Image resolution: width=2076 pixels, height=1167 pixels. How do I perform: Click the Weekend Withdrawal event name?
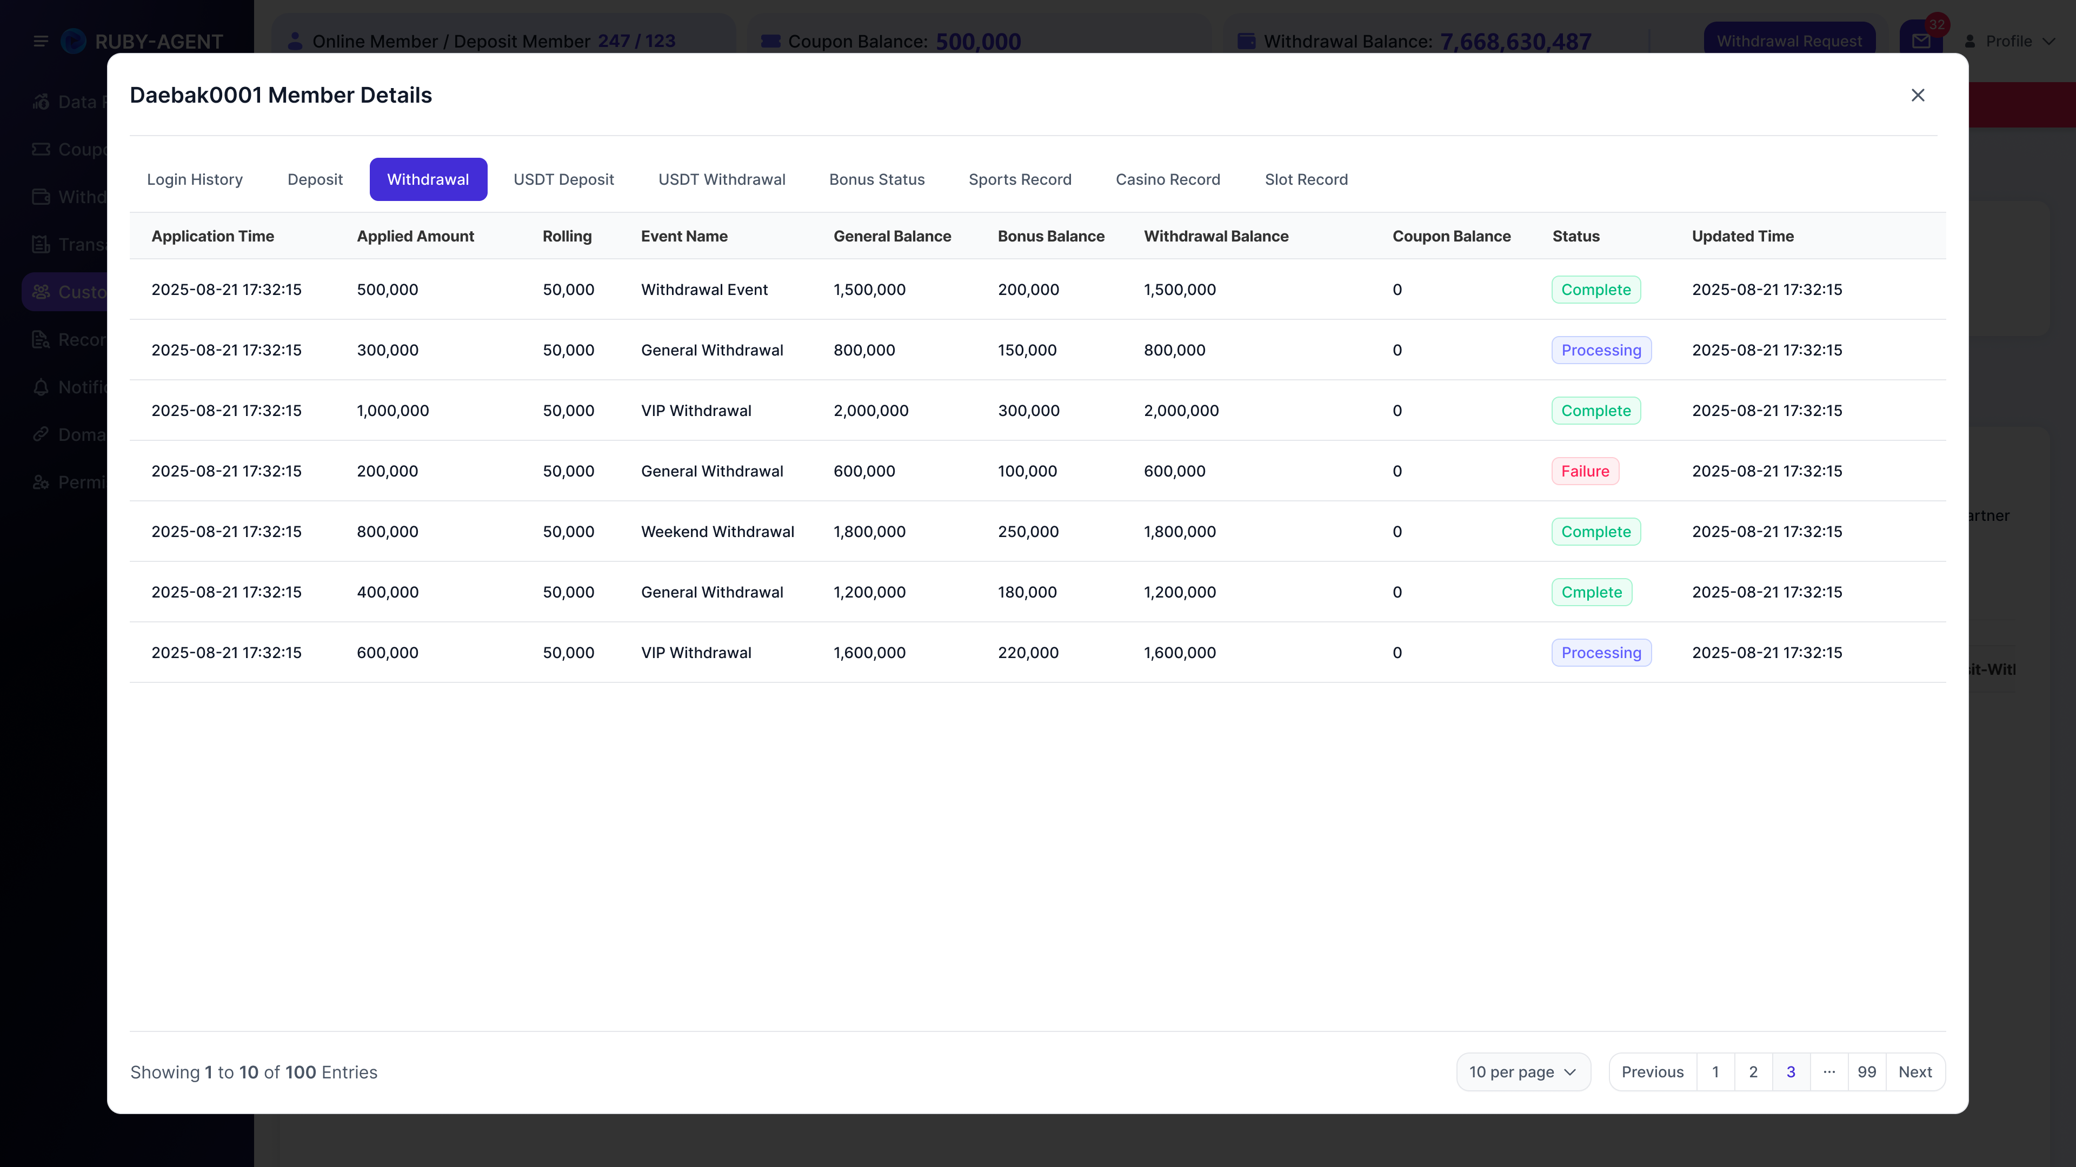[x=717, y=532]
